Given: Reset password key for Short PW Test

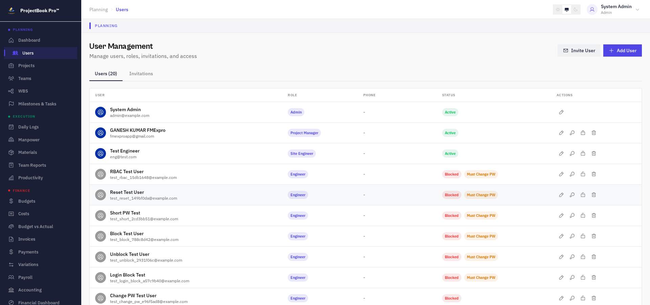Looking at the screenshot, I should click(572, 216).
